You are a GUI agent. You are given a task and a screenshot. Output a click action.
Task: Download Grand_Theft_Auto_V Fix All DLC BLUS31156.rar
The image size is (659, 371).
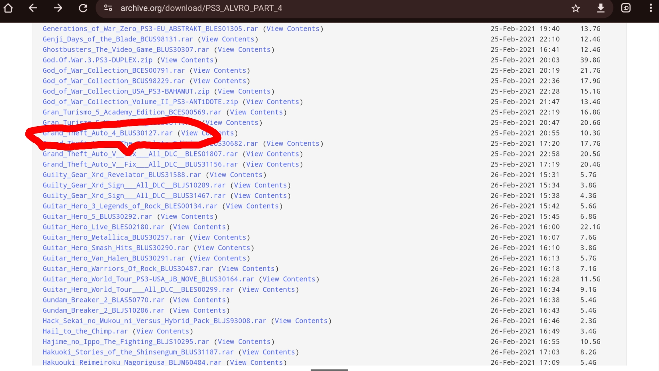[x=140, y=164]
